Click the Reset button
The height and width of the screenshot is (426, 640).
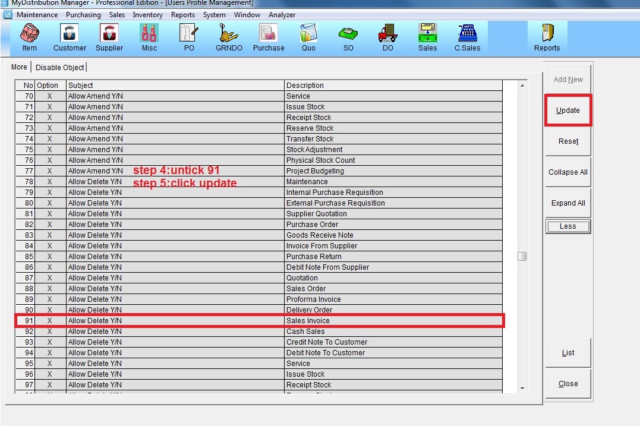coord(568,141)
